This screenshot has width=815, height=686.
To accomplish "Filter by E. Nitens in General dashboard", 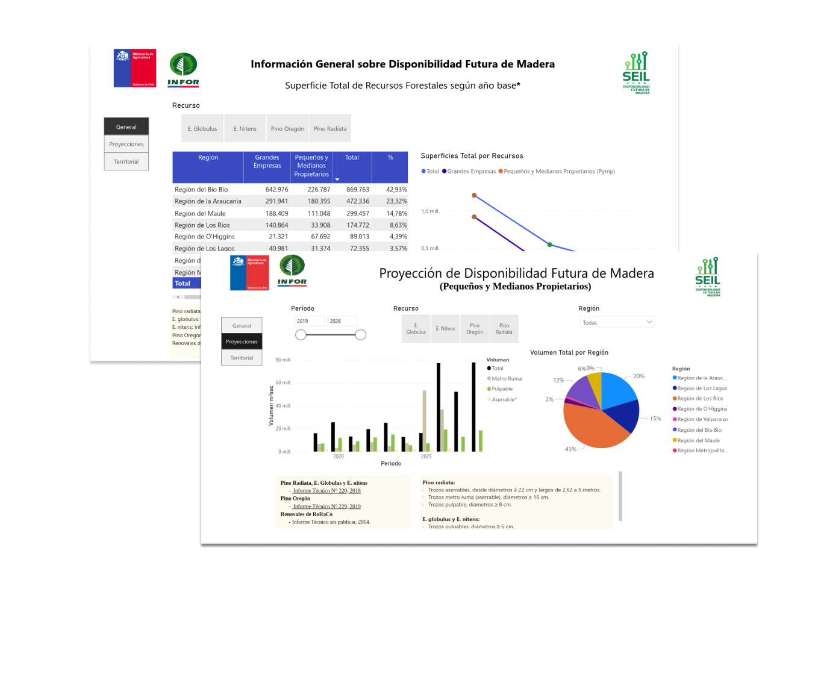I will coord(245,129).
